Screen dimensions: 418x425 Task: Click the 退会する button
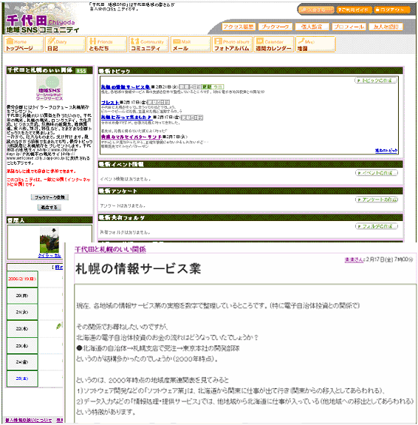click(x=49, y=208)
